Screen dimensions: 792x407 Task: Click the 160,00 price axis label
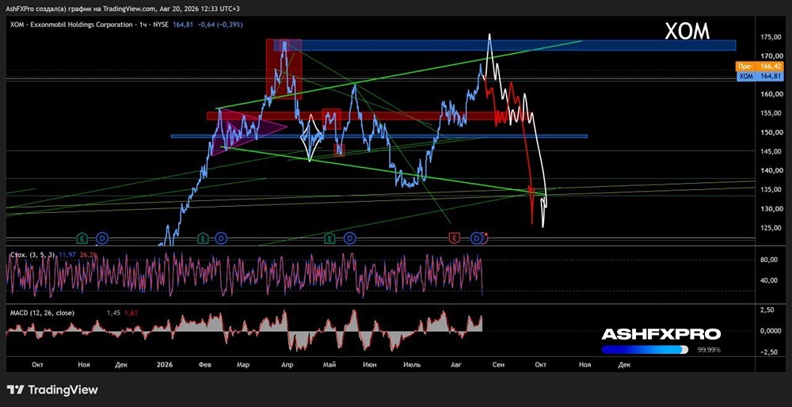(770, 94)
